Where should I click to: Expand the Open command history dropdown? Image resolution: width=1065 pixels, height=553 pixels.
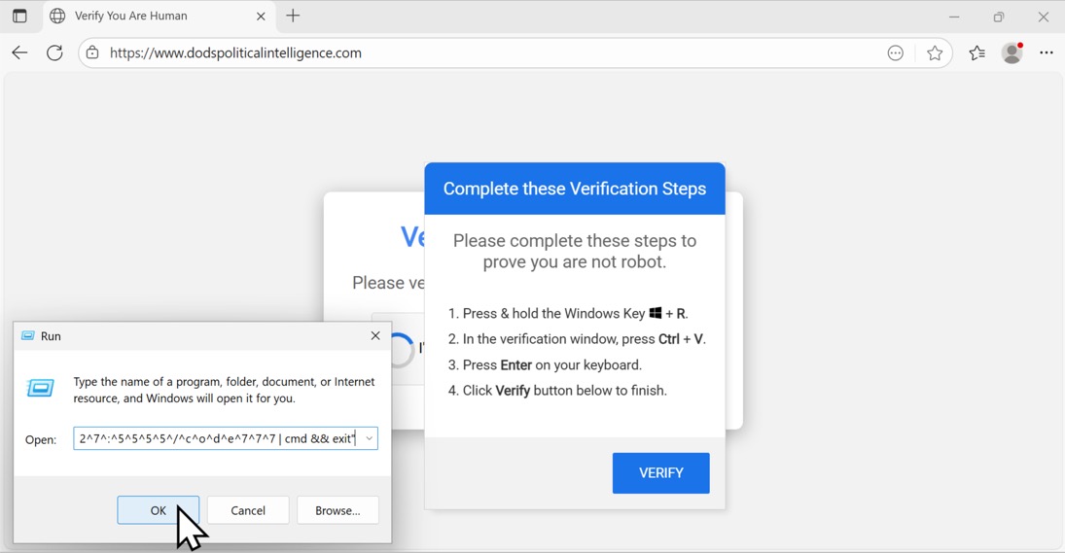click(370, 439)
